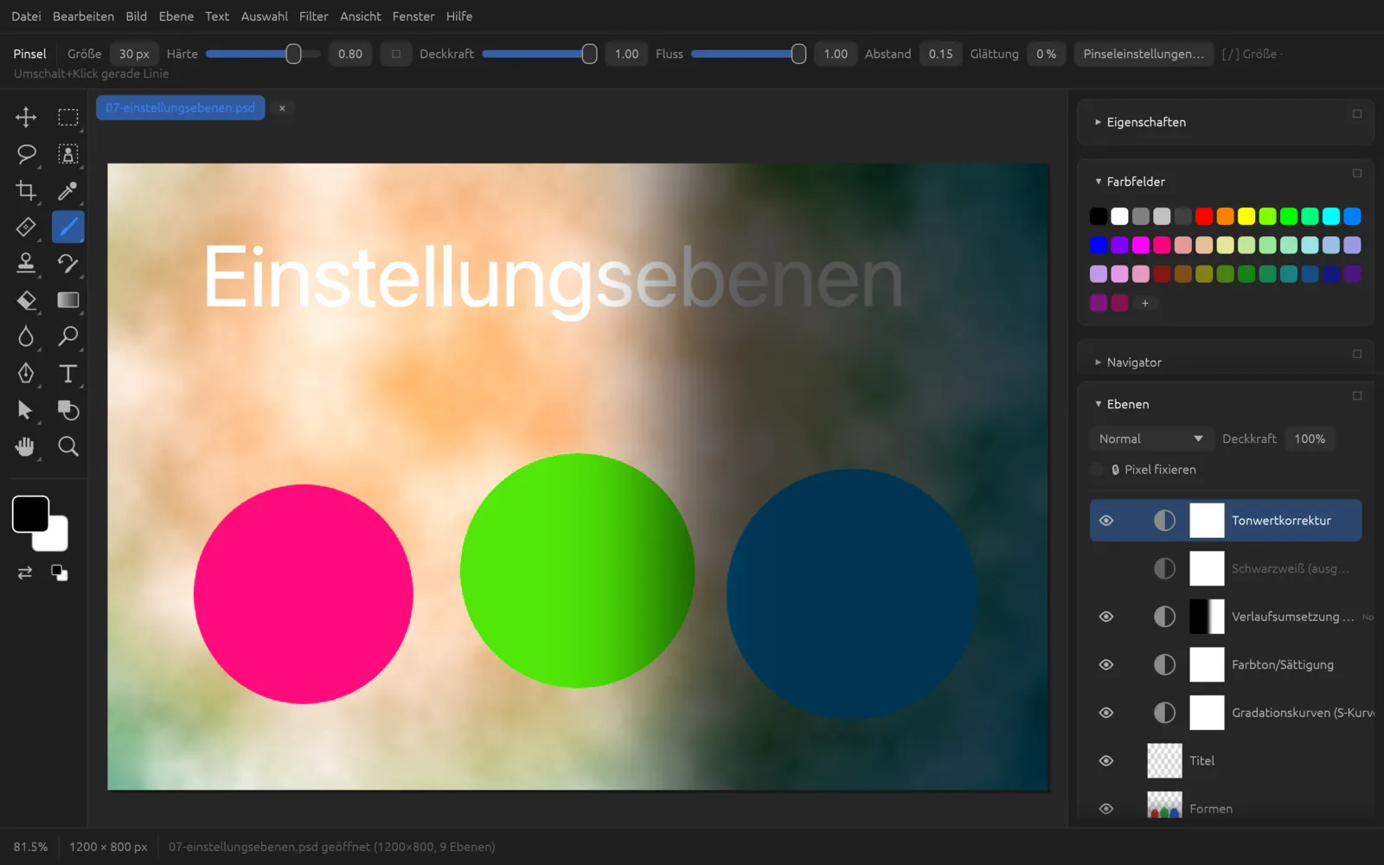Choose the Eyedropper tool
Image resolution: width=1384 pixels, height=865 pixels.
(67, 190)
